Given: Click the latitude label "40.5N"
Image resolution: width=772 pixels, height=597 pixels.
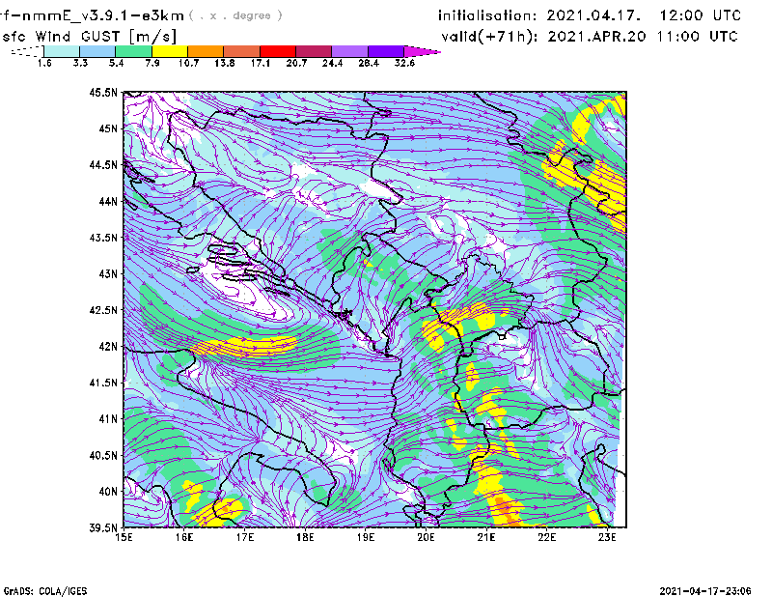Looking at the screenshot, I should tap(103, 456).
